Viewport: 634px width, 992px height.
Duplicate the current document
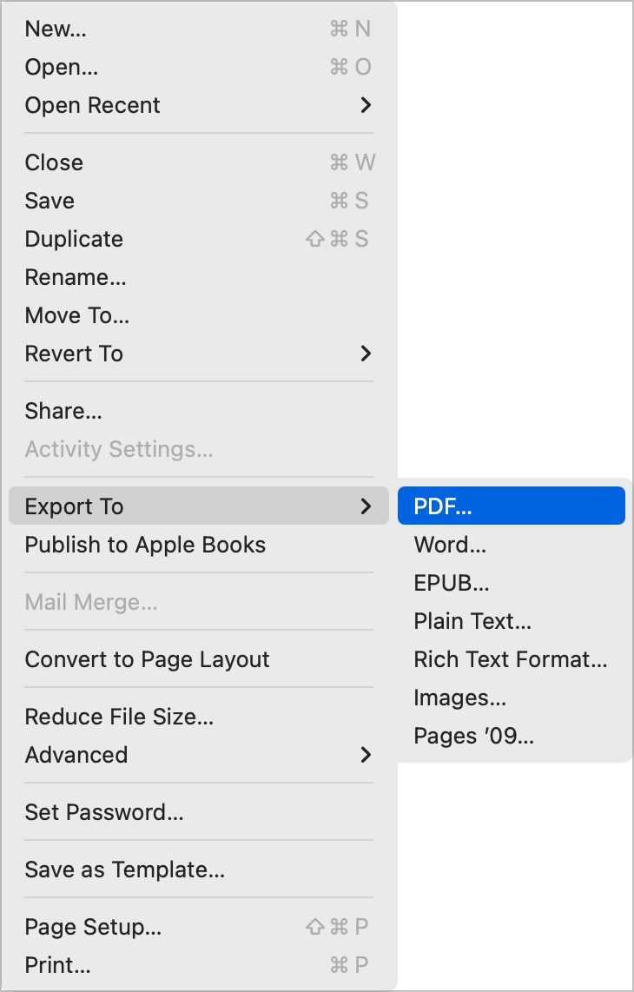[74, 239]
